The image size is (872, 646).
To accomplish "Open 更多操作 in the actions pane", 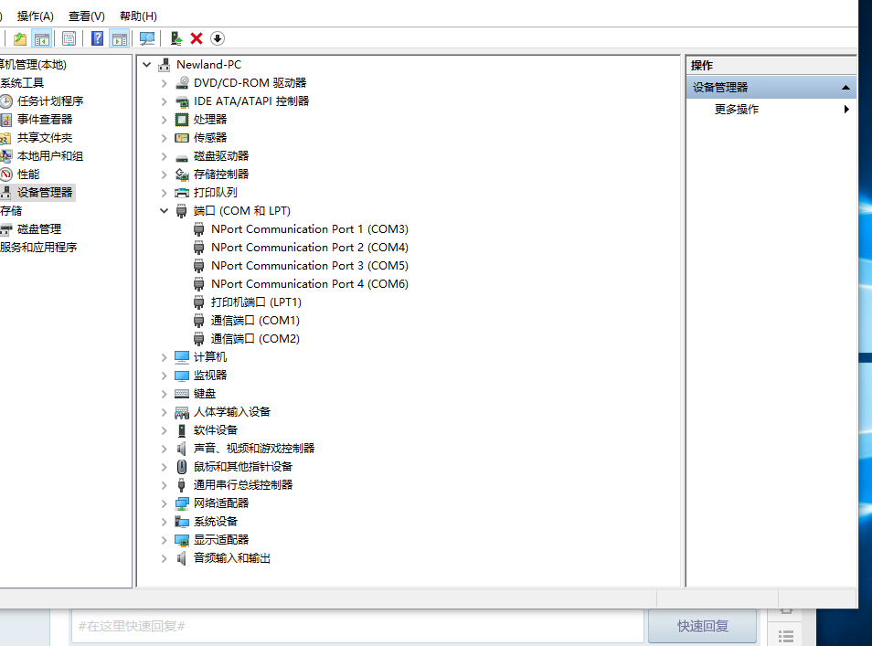I will pos(737,110).
